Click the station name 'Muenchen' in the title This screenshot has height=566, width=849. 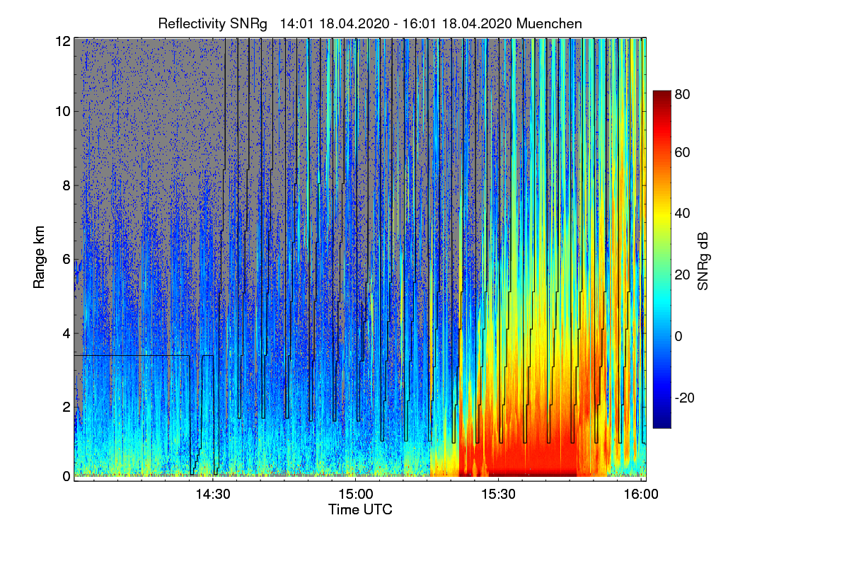[550, 23]
